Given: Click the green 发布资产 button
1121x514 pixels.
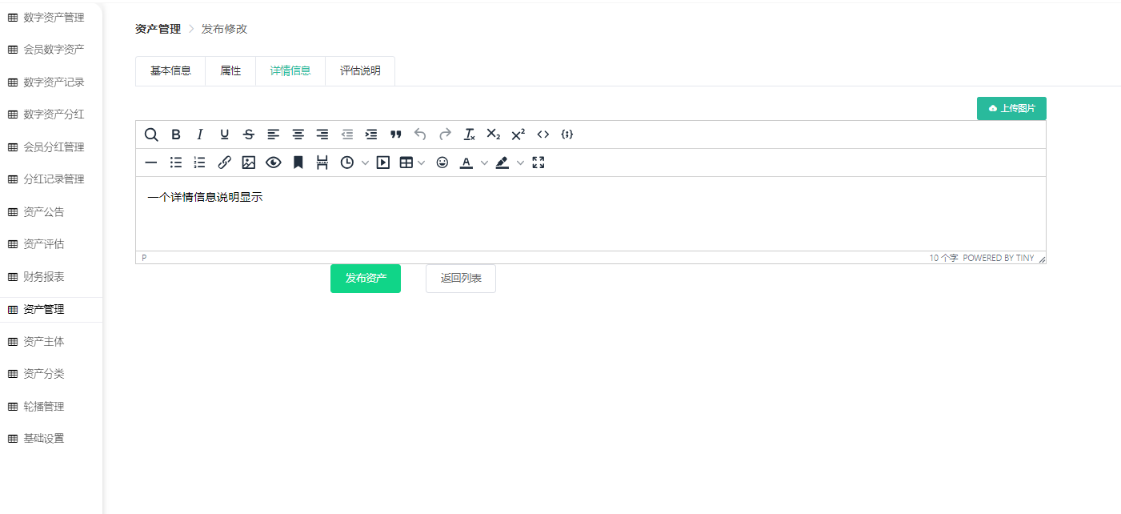Looking at the screenshot, I should click(366, 279).
